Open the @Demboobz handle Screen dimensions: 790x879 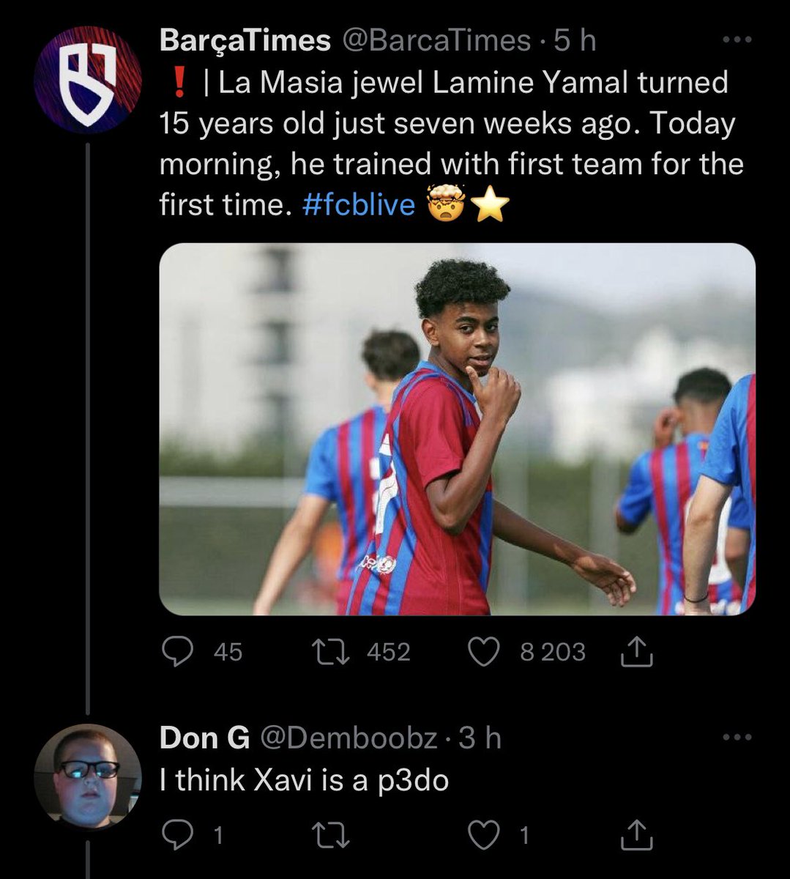tap(349, 738)
